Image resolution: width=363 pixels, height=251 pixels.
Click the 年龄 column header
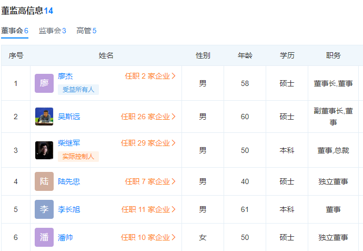click(x=245, y=55)
